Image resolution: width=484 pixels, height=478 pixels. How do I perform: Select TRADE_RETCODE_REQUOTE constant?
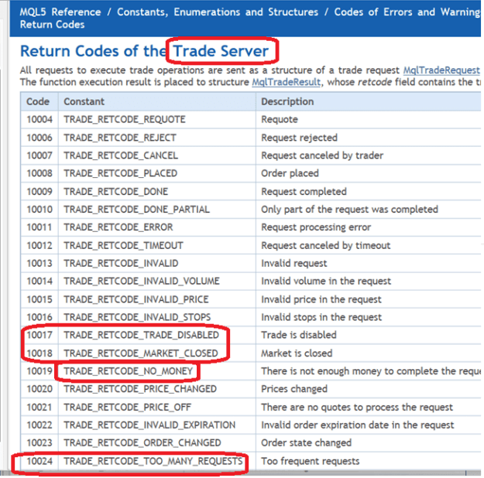(x=125, y=119)
